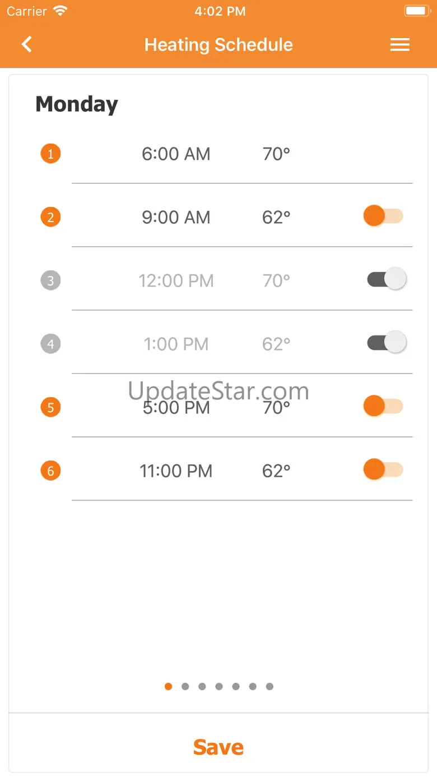Select period 1 orange badge
The image size is (437, 778).
point(50,154)
